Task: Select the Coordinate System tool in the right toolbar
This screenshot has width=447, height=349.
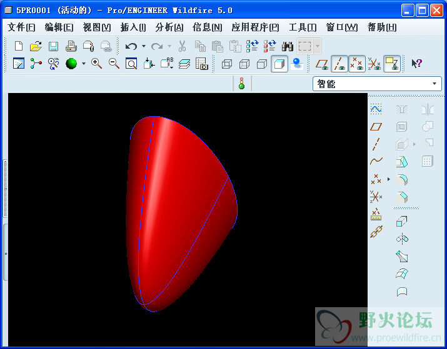Action: 376,197
